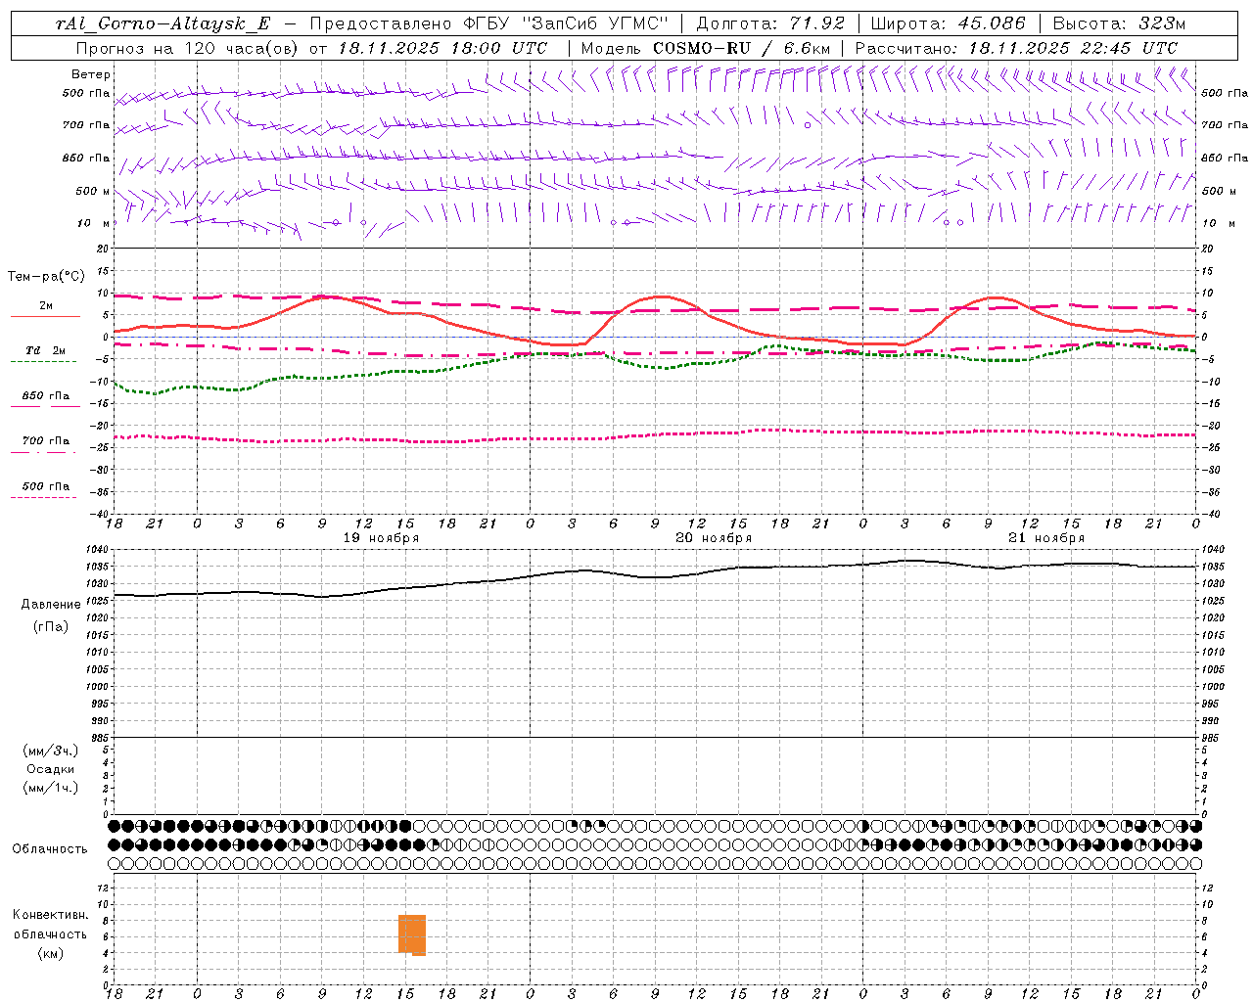This screenshot has height=1002, width=1253.
Task: Click the model name COSMO-RU / 6.6км
Action: 742,48
